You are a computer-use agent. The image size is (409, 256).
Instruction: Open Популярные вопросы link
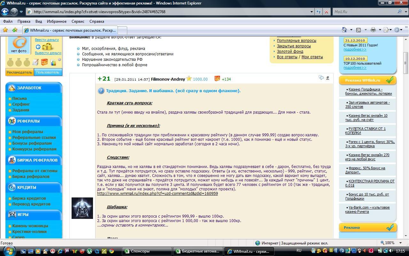pos(297,41)
